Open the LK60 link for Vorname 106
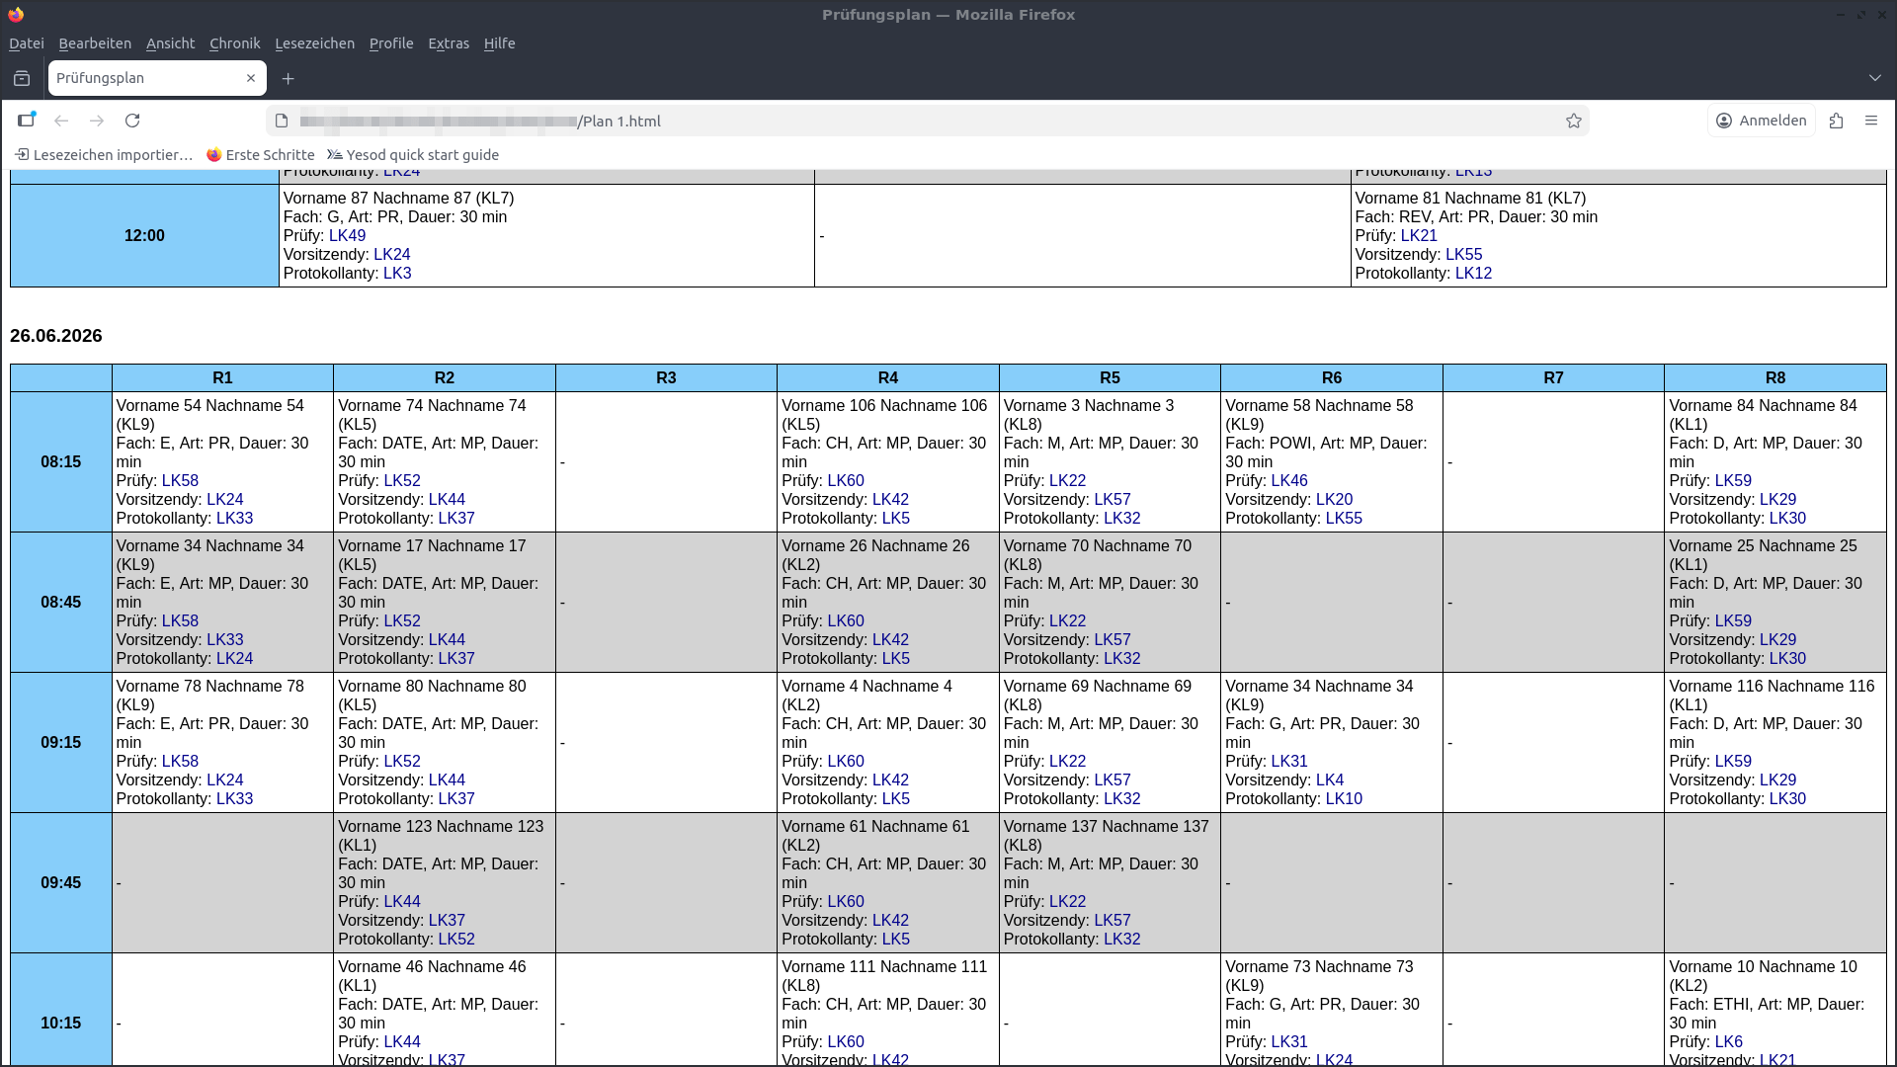This screenshot has width=1897, height=1067. click(848, 481)
